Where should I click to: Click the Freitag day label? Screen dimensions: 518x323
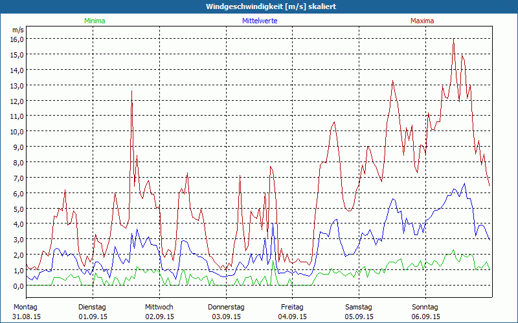(292, 307)
